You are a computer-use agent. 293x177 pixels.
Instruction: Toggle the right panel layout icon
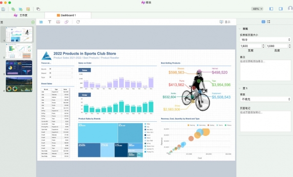click(281, 9)
